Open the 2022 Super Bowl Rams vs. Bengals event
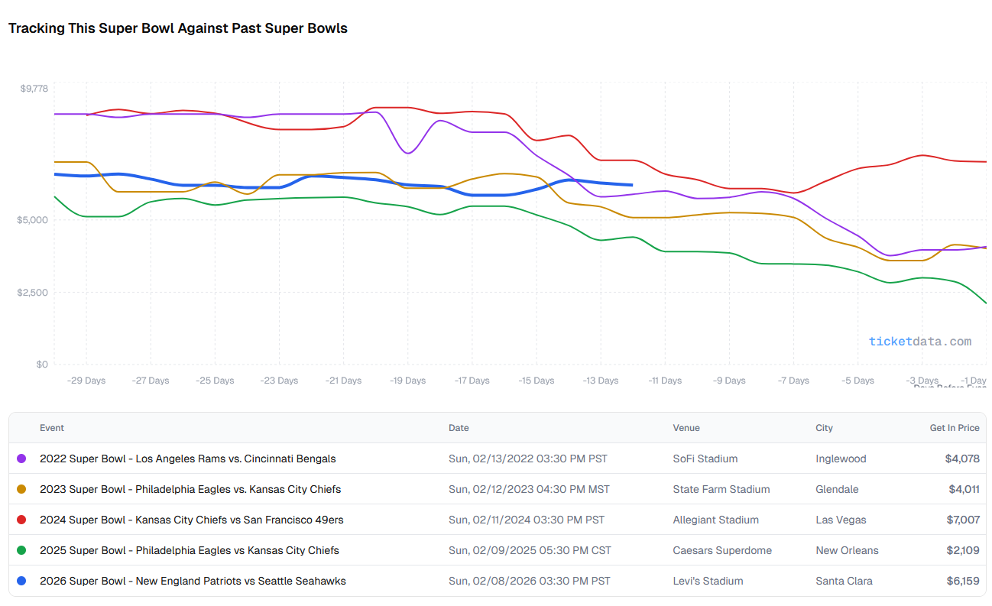This screenshot has height=606, width=992. click(x=187, y=459)
